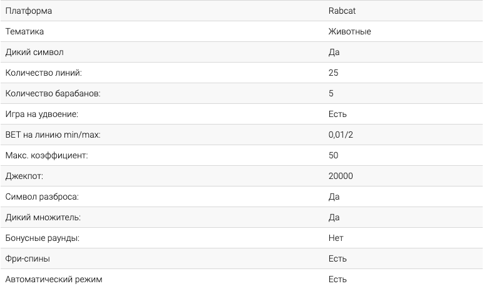Viewport: 484px width, 291px height.
Task: Click the "BET на линию min/max:" label
Action: 53,135
